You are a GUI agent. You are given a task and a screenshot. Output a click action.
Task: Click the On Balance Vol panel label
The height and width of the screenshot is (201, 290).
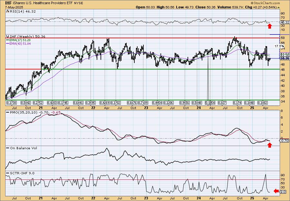coord(23,148)
